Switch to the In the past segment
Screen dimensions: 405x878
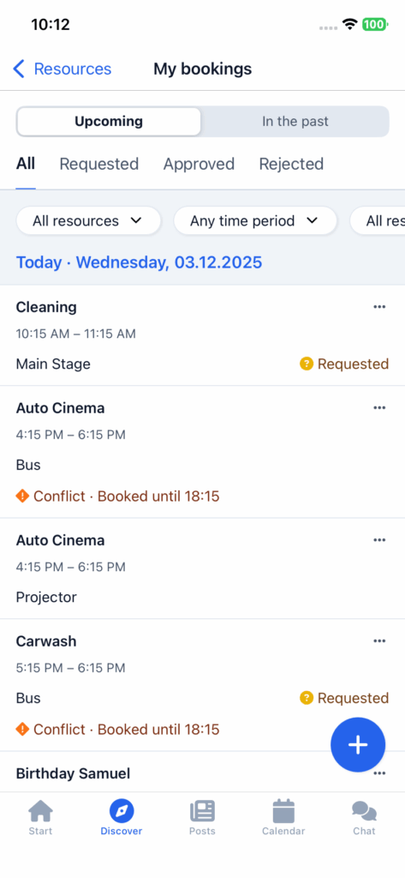(295, 122)
